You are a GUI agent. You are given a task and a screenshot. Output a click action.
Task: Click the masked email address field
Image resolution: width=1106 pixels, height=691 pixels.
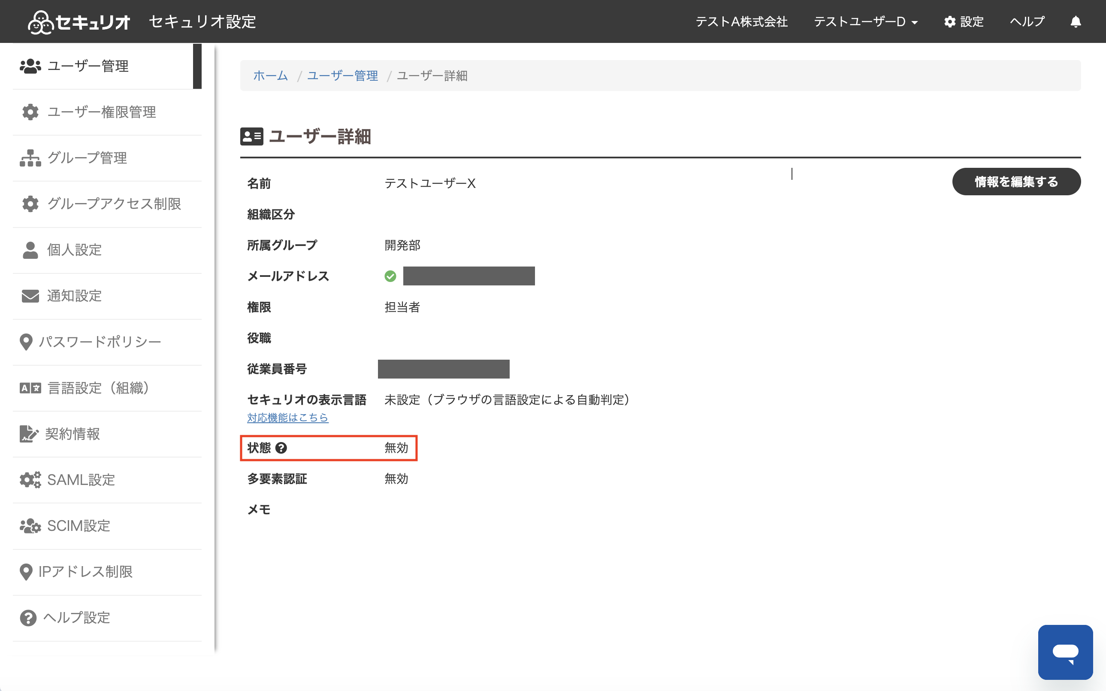click(x=469, y=276)
